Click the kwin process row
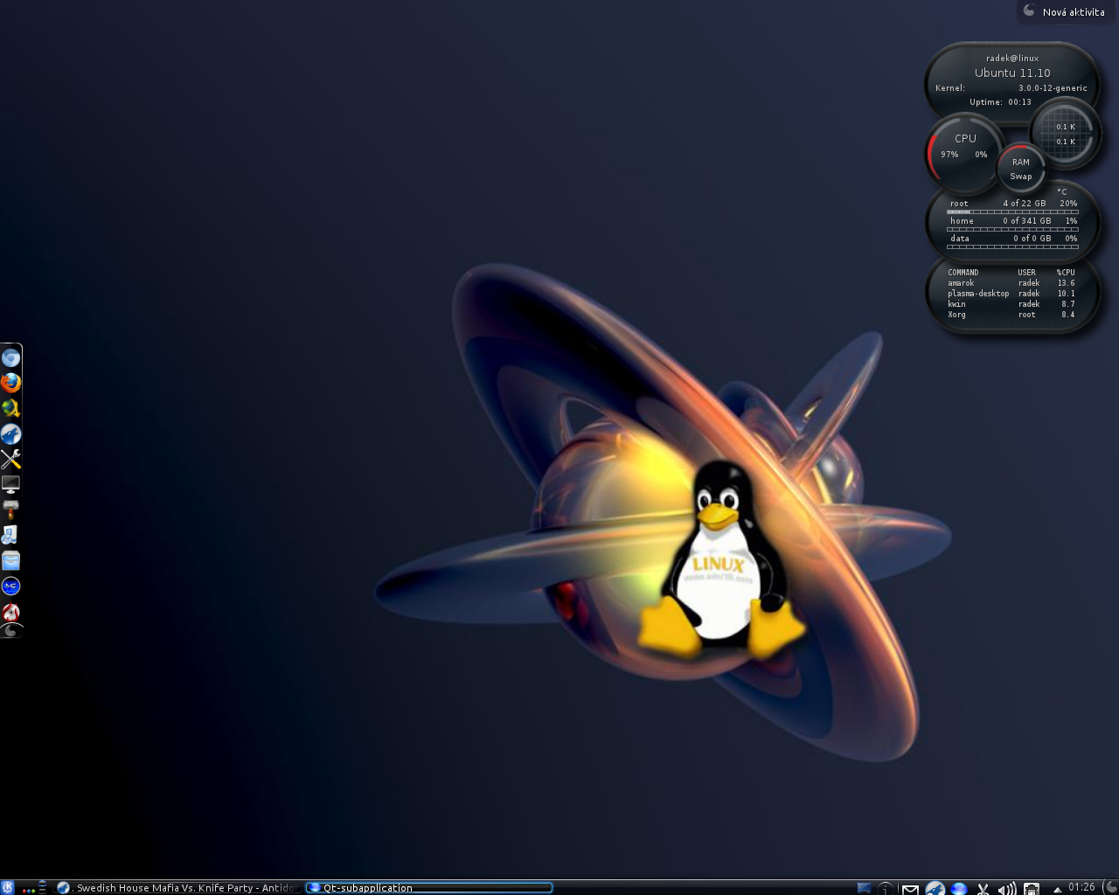Screen dimensions: 1119x895 pyautogui.click(x=1011, y=304)
